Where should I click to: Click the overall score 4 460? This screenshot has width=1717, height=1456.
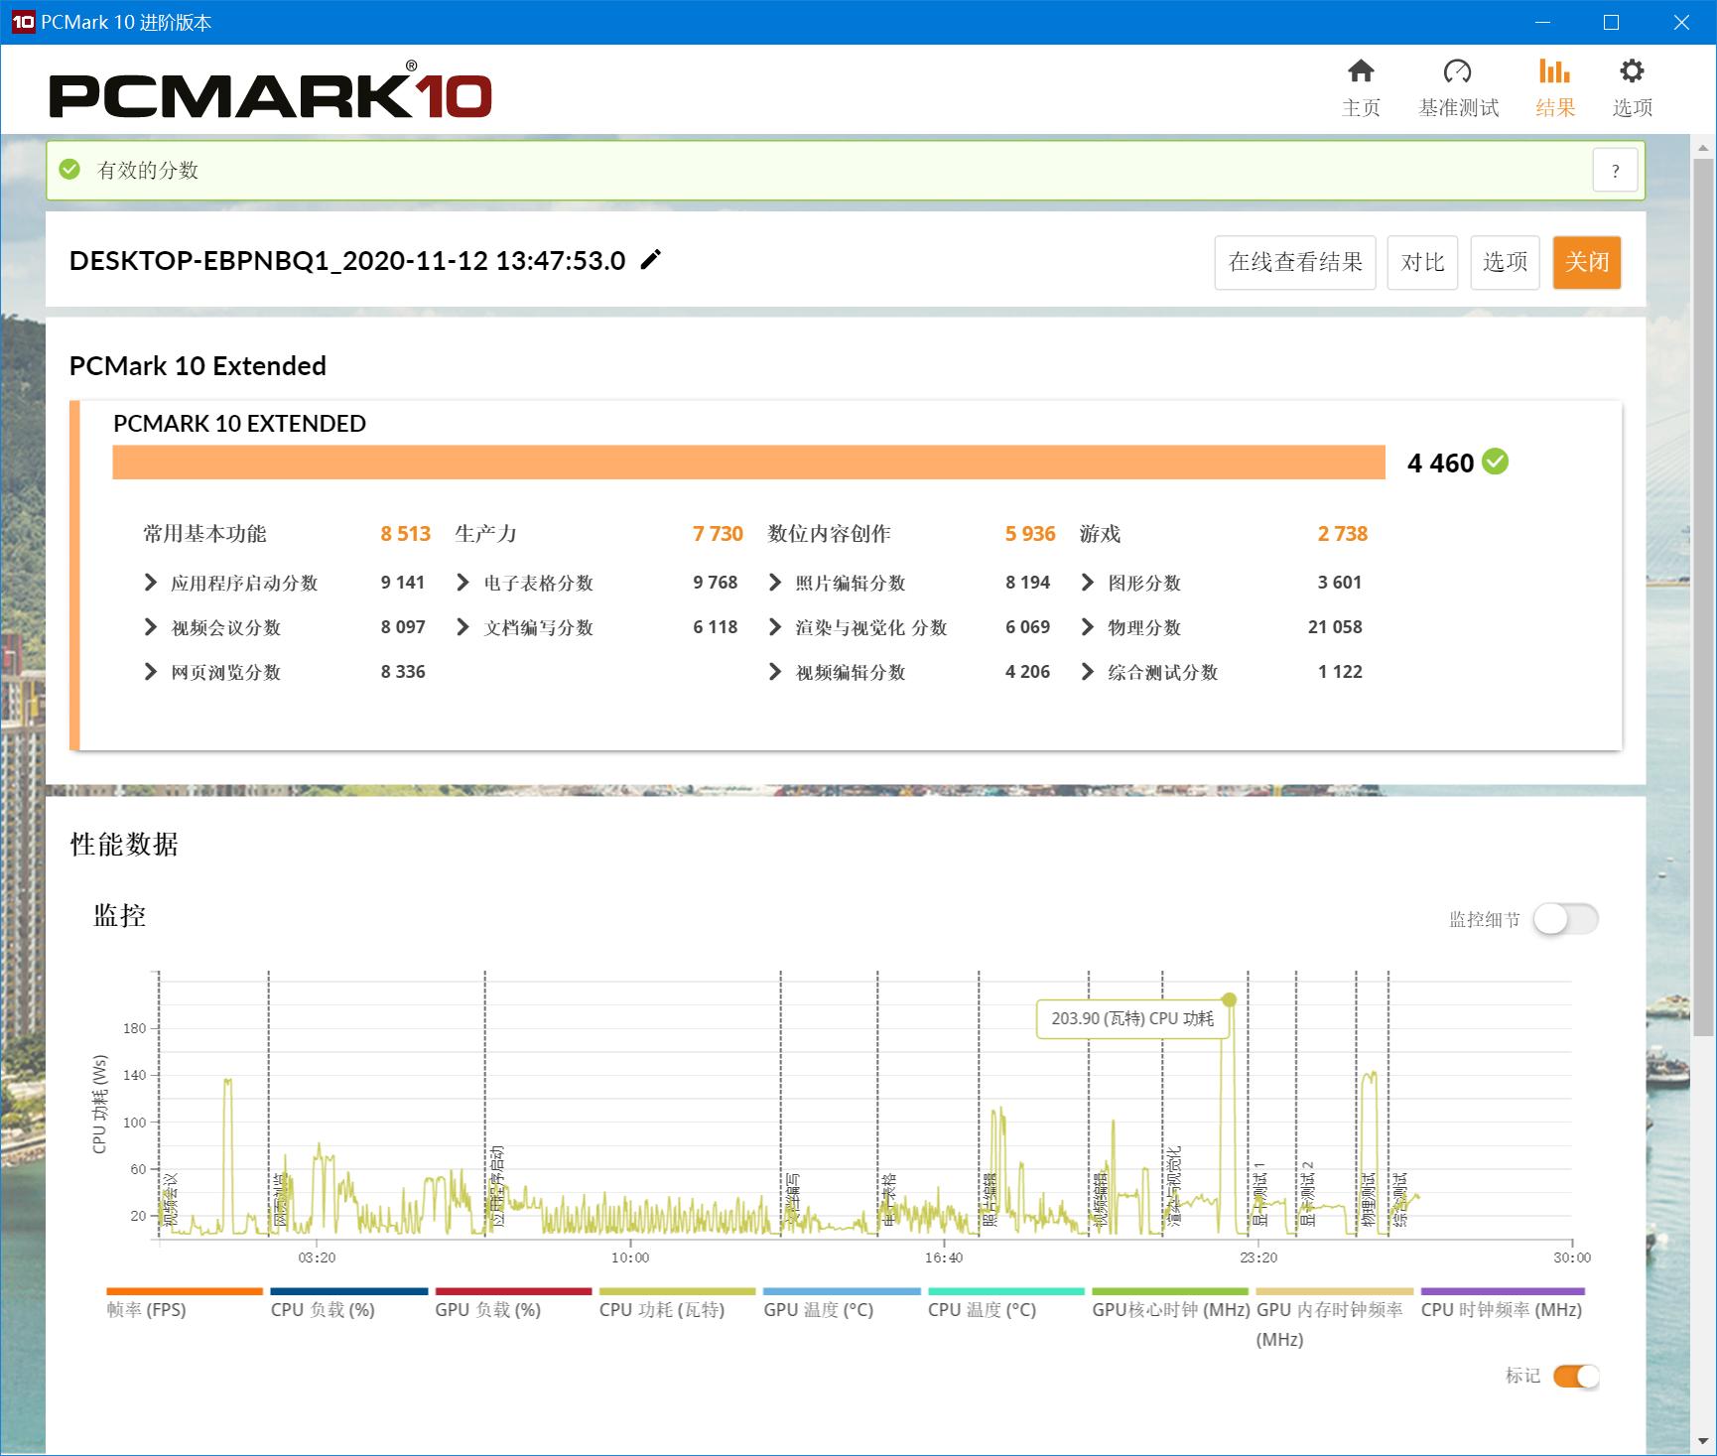(x=1440, y=463)
